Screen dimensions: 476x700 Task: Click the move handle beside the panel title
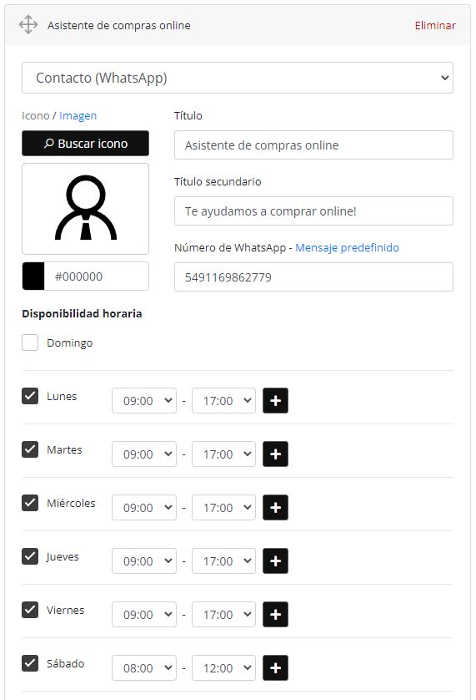(x=28, y=25)
